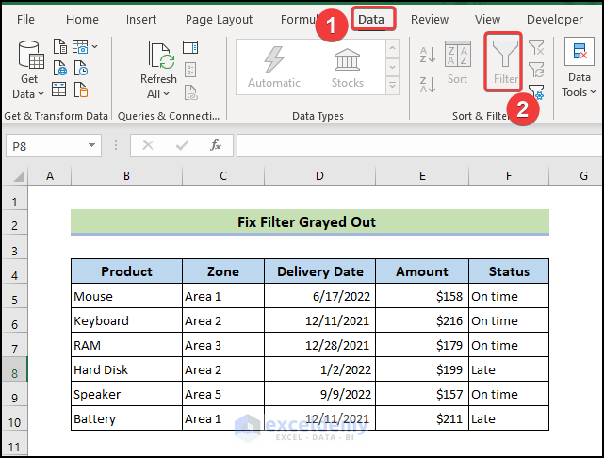
Task: Expand the Refresh All dropdown arrow
Action: coord(167,94)
